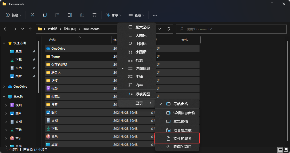Toggle the 详细信息窗格 details pane

(177, 113)
